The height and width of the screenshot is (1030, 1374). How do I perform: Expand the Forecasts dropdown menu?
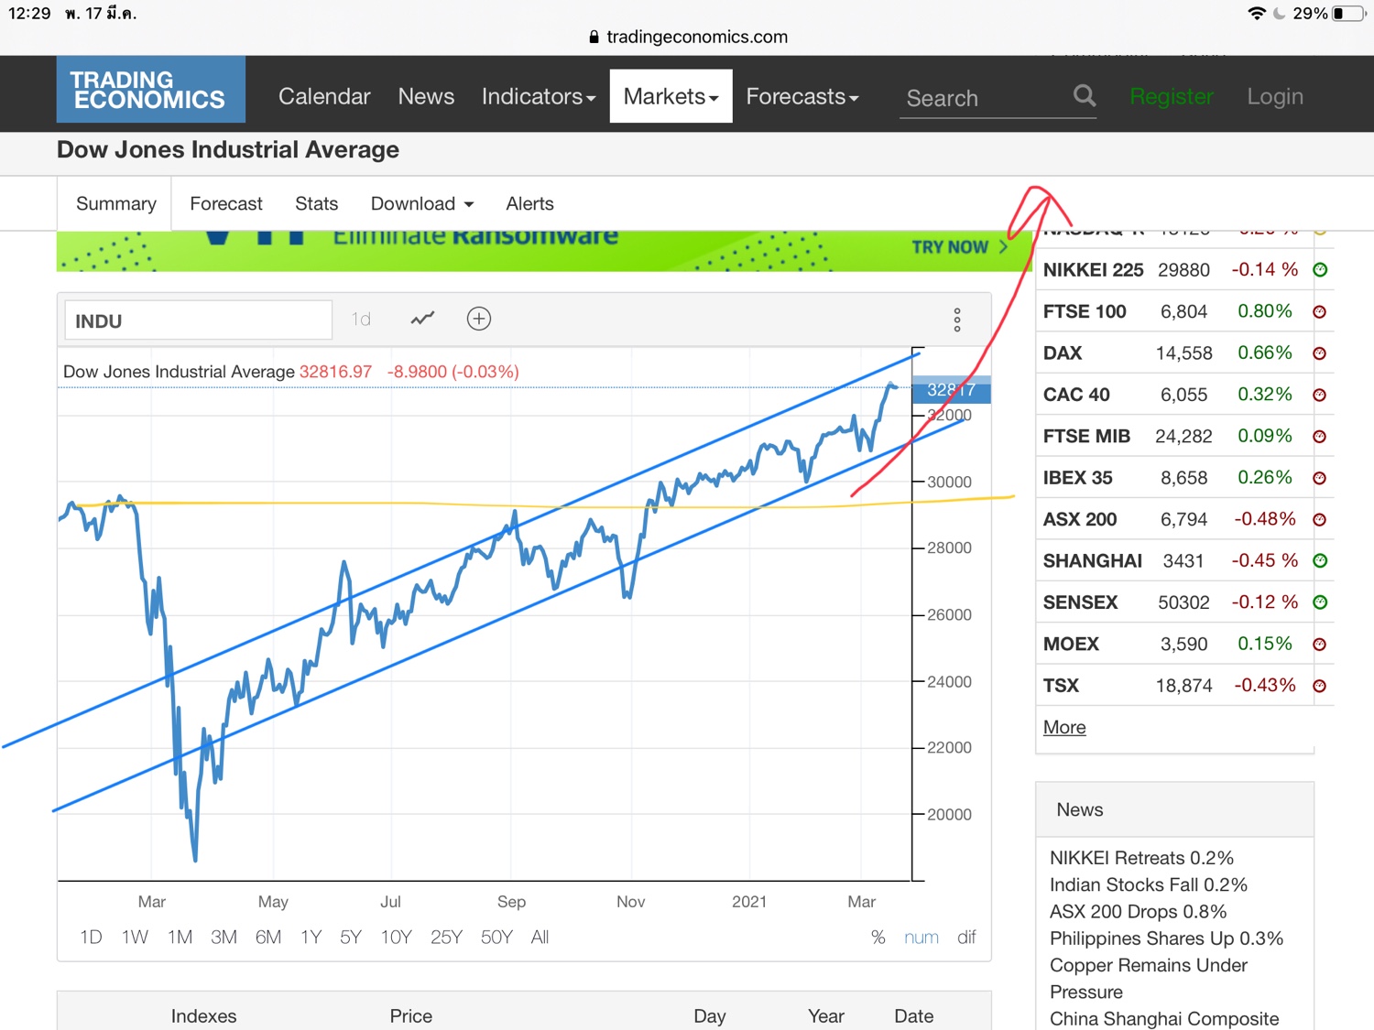pos(802,96)
